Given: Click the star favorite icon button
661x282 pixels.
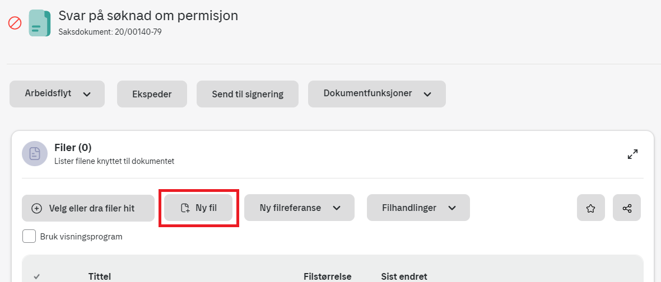Looking at the screenshot, I should 590,208.
